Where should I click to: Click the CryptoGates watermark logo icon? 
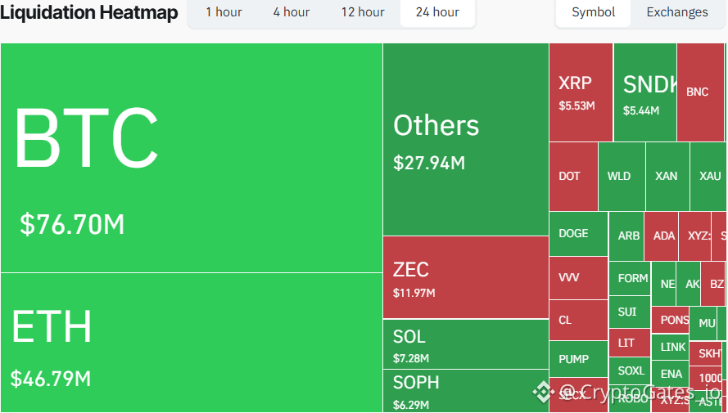[542, 393]
